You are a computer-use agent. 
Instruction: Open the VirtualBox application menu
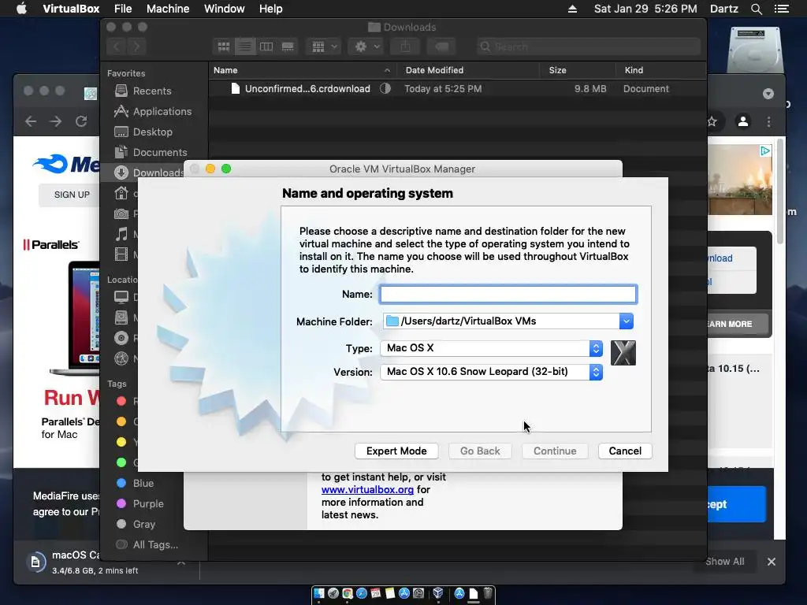71,9
